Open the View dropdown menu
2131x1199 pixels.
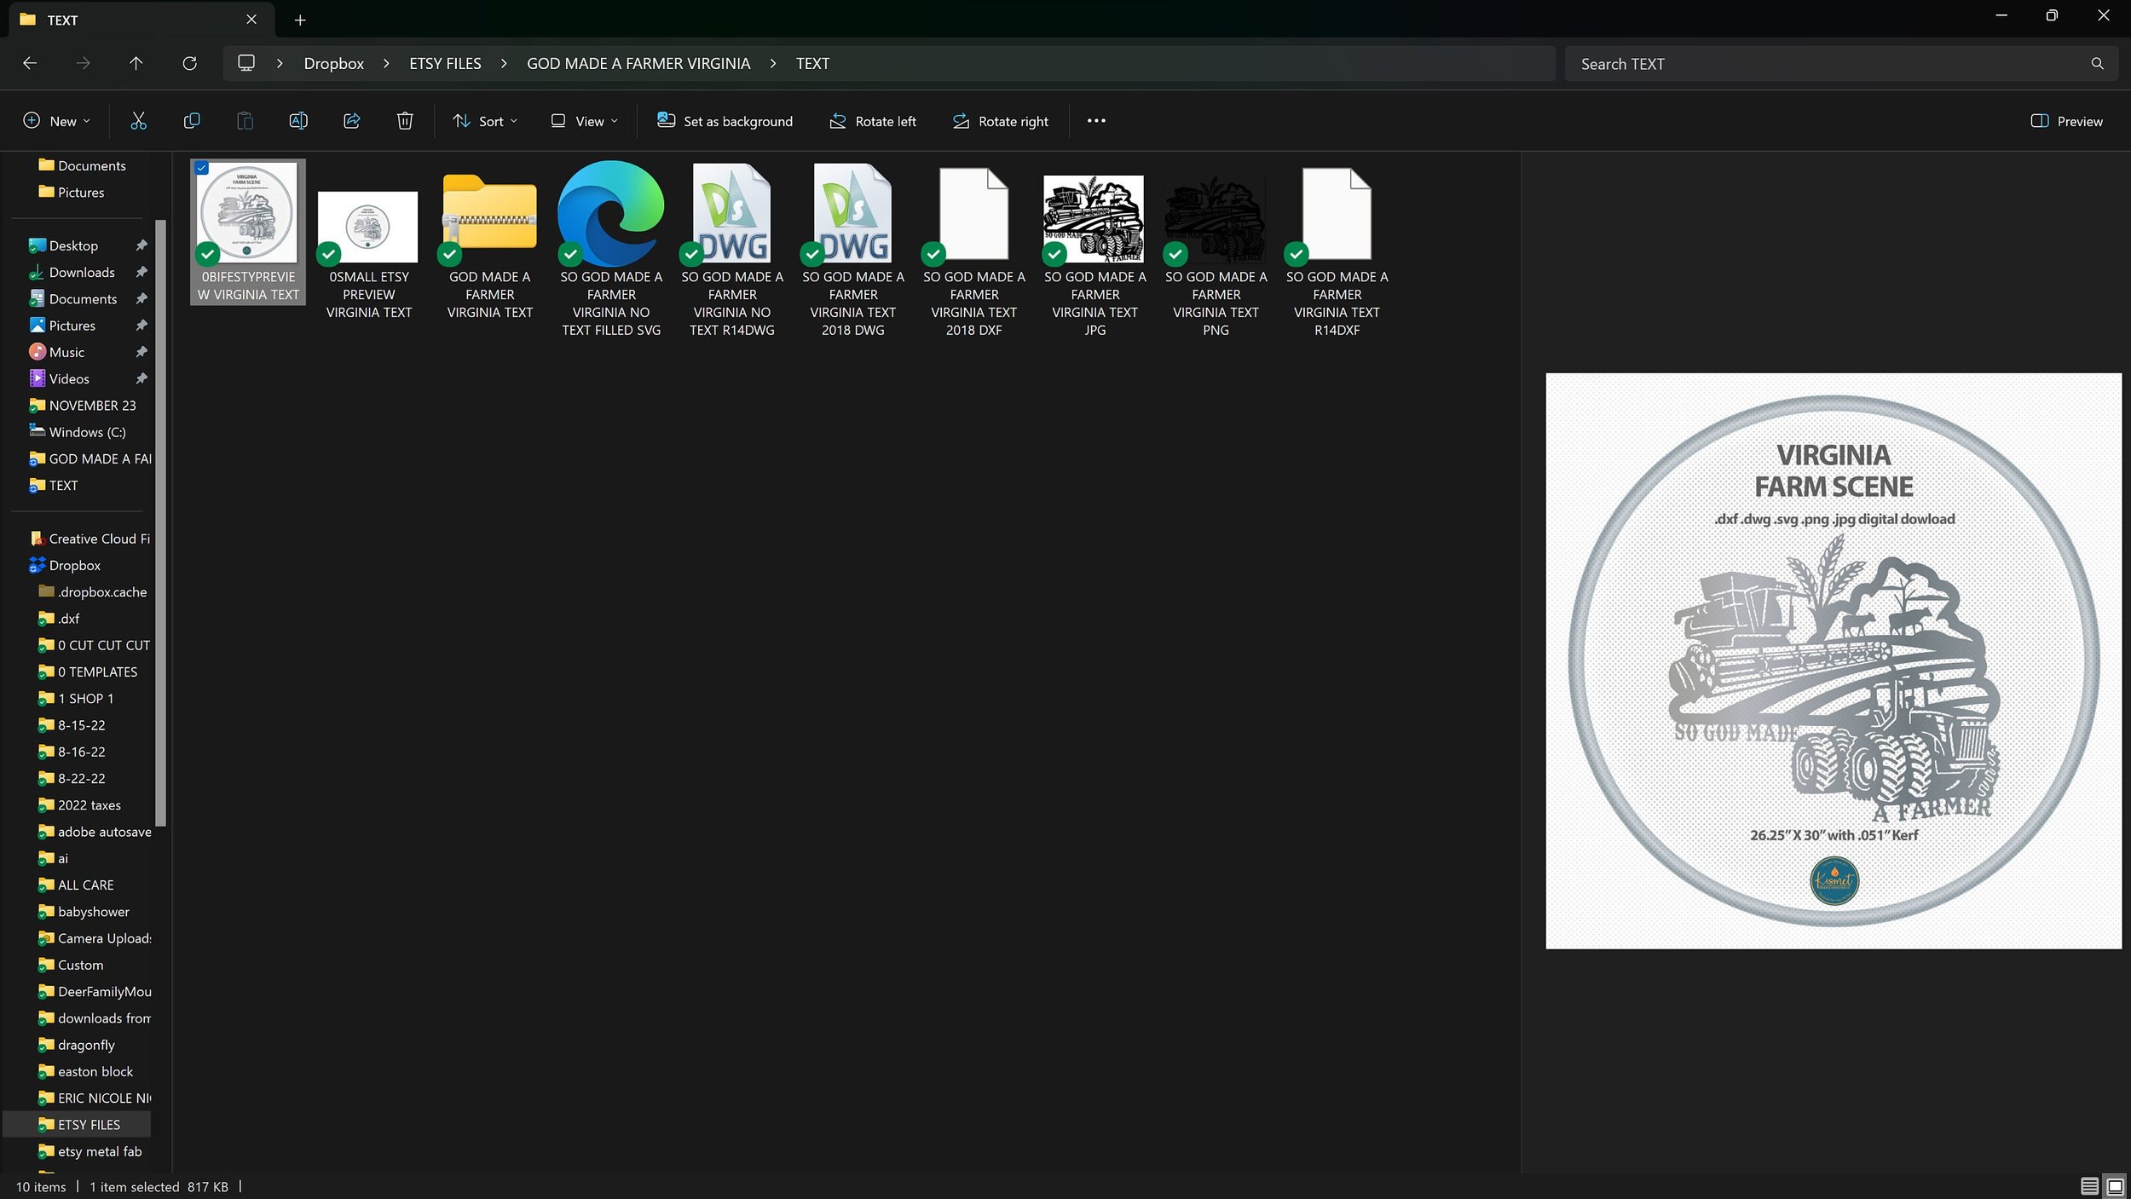[584, 121]
